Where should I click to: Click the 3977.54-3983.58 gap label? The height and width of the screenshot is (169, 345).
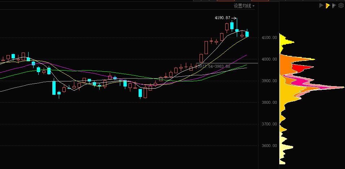(x=214, y=66)
